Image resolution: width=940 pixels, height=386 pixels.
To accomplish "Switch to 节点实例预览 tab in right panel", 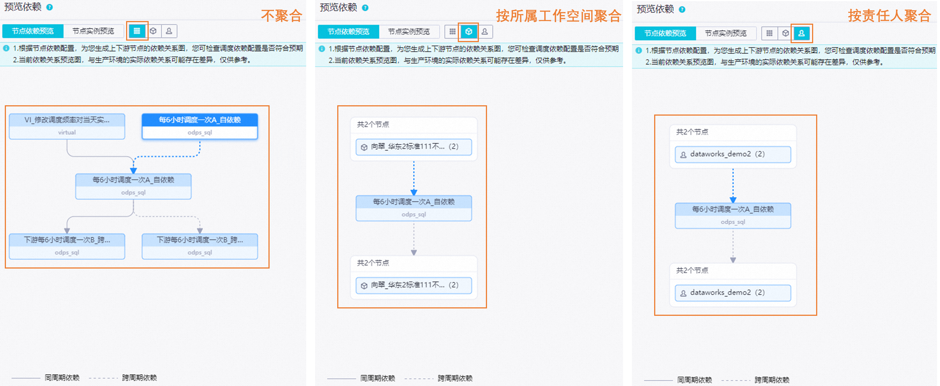I will click(x=726, y=33).
